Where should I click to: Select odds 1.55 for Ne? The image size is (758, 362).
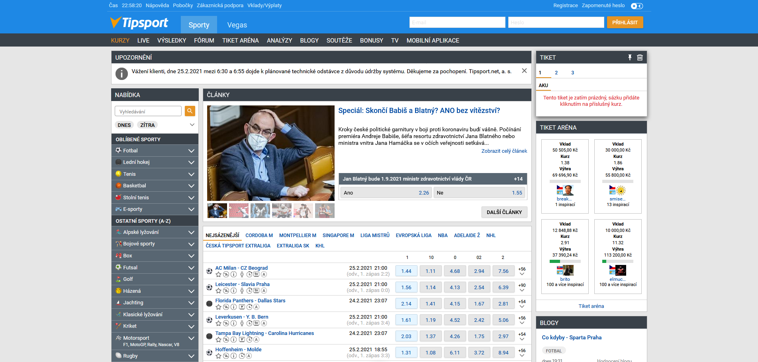(x=479, y=193)
